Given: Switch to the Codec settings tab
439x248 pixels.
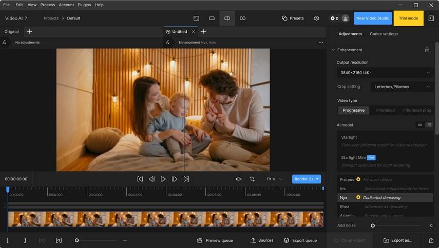Looking at the screenshot, I should [x=384, y=34].
